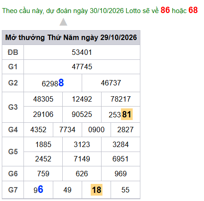Select G7 number 55
Image resolution: width=204 pixels, height=201 pixels.
(x=125, y=190)
